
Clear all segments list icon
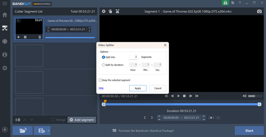click(18, 120)
